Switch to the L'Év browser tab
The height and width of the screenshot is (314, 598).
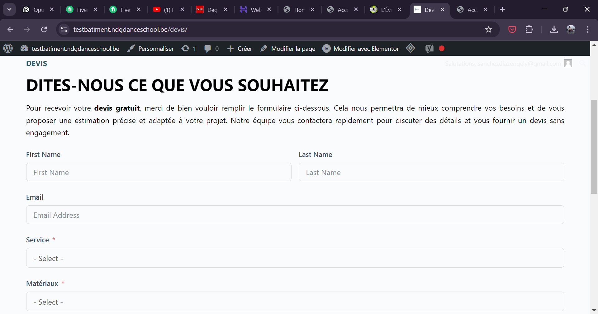point(382,10)
